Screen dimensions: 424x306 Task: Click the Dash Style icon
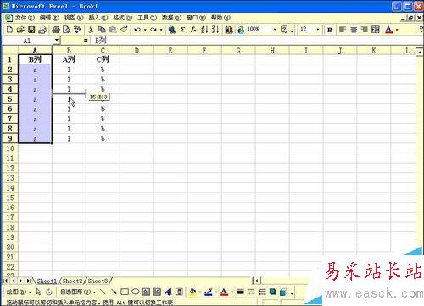click(251, 292)
